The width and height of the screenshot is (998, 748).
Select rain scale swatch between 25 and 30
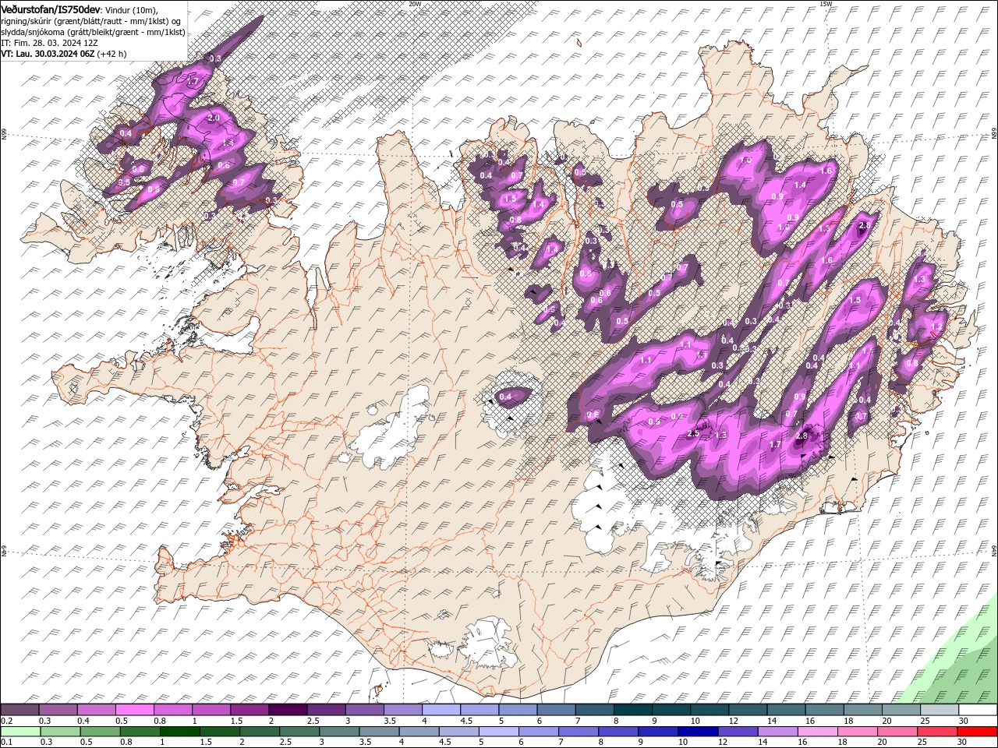[936, 732]
